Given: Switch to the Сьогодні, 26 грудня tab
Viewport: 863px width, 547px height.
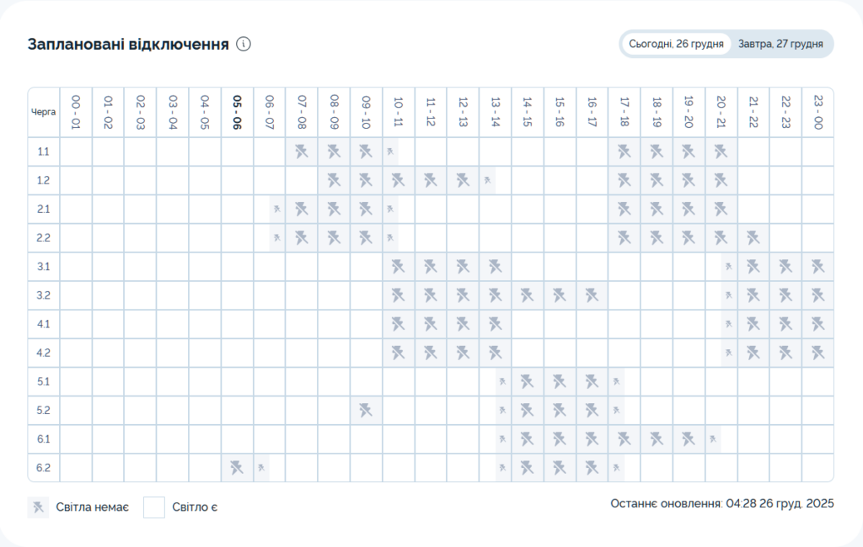Looking at the screenshot, I should tap(676, 44).
